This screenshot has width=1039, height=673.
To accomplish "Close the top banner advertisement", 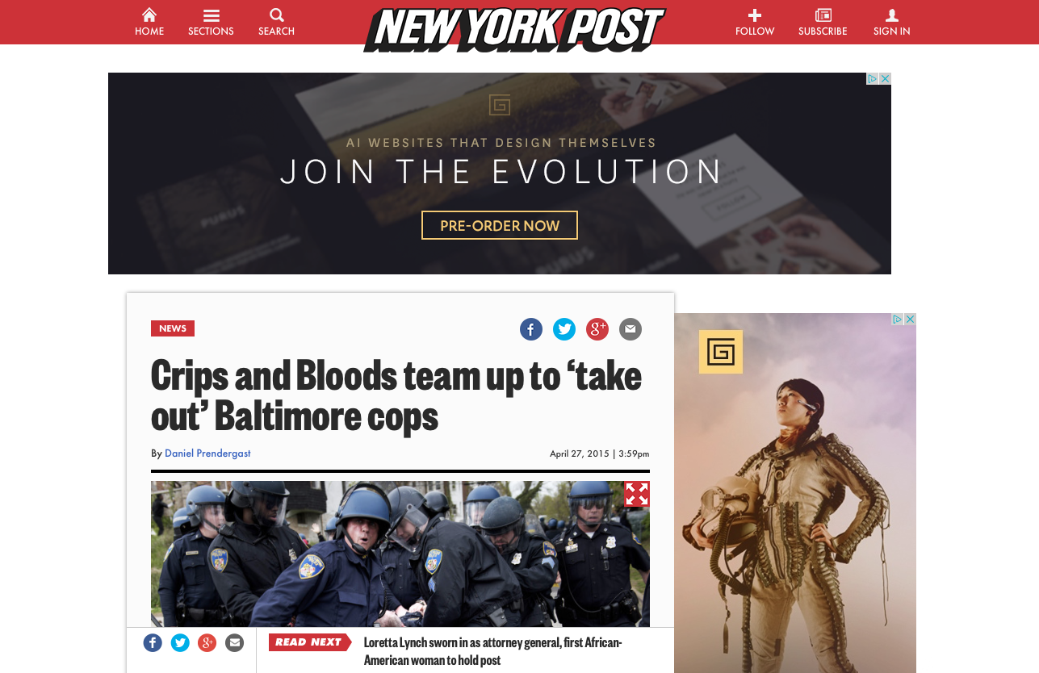I will point(885,78).
